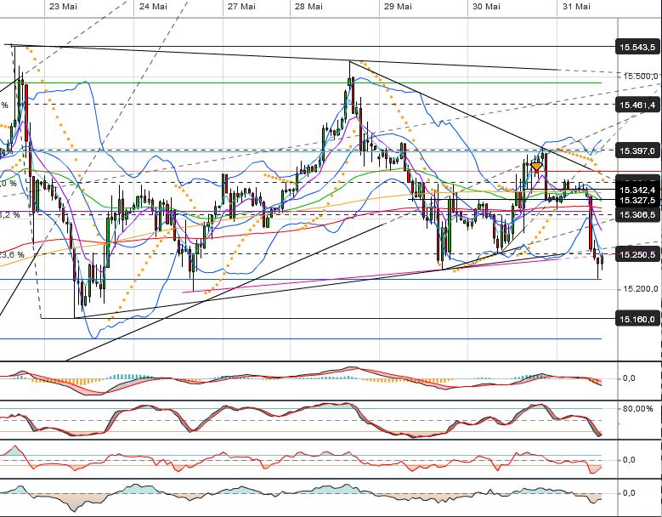Viewport: 662px width, 517px height.
Task: Click the 24 Mai date label
Action: click(x=152, y=6)
